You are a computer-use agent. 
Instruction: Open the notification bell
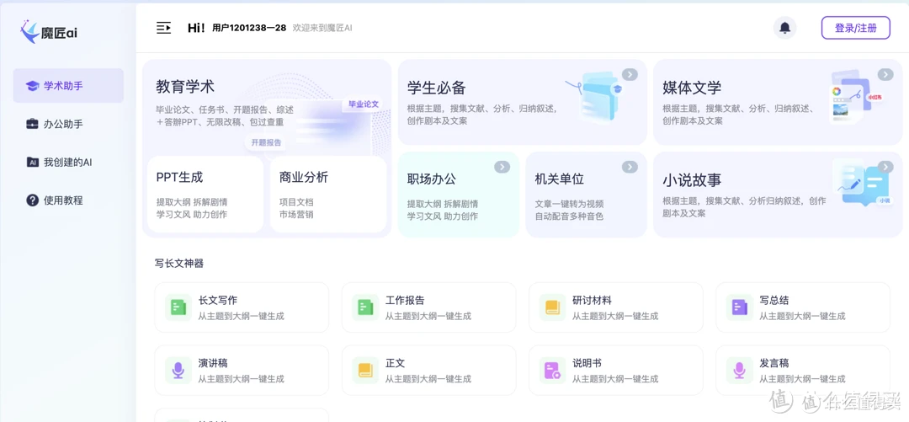(785, 27)
